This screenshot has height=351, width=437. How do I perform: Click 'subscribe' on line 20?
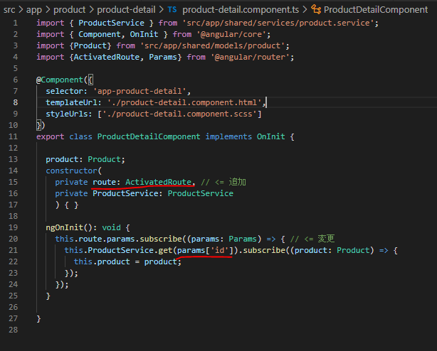point(161,239)
